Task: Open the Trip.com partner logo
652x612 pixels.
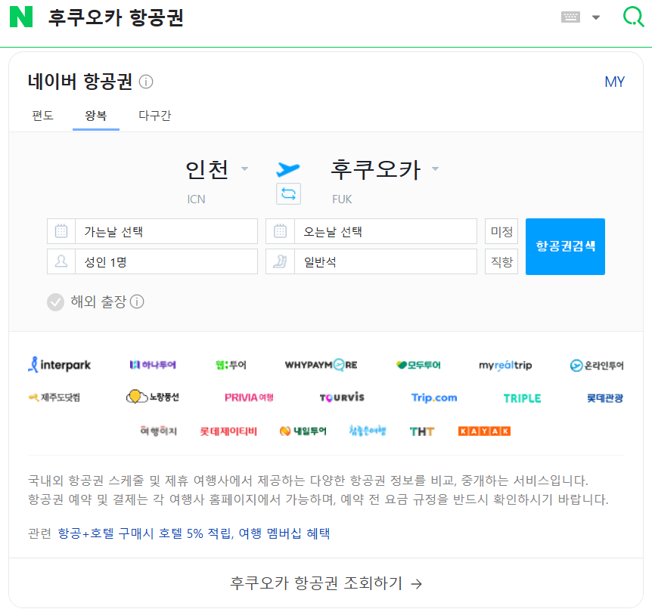Action: 434,397
